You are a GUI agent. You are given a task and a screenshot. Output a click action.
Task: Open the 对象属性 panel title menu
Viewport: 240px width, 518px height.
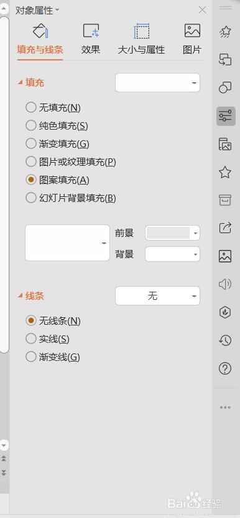coord(37,10)
